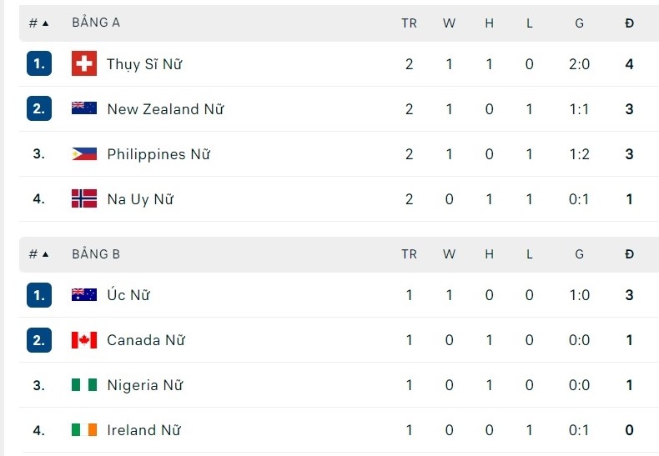Screen dimensions: 659x456
Task: Click rank badge 2 in Bảng B
Action: pyautogui.click(x=39, y=339)
